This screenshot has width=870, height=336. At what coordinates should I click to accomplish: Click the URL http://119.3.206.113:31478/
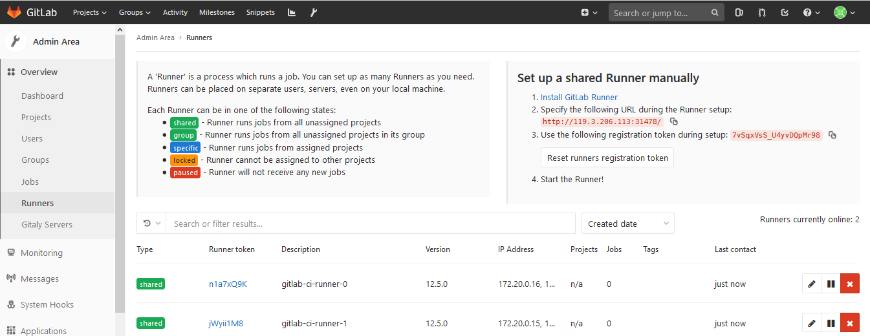pos(602,121)
